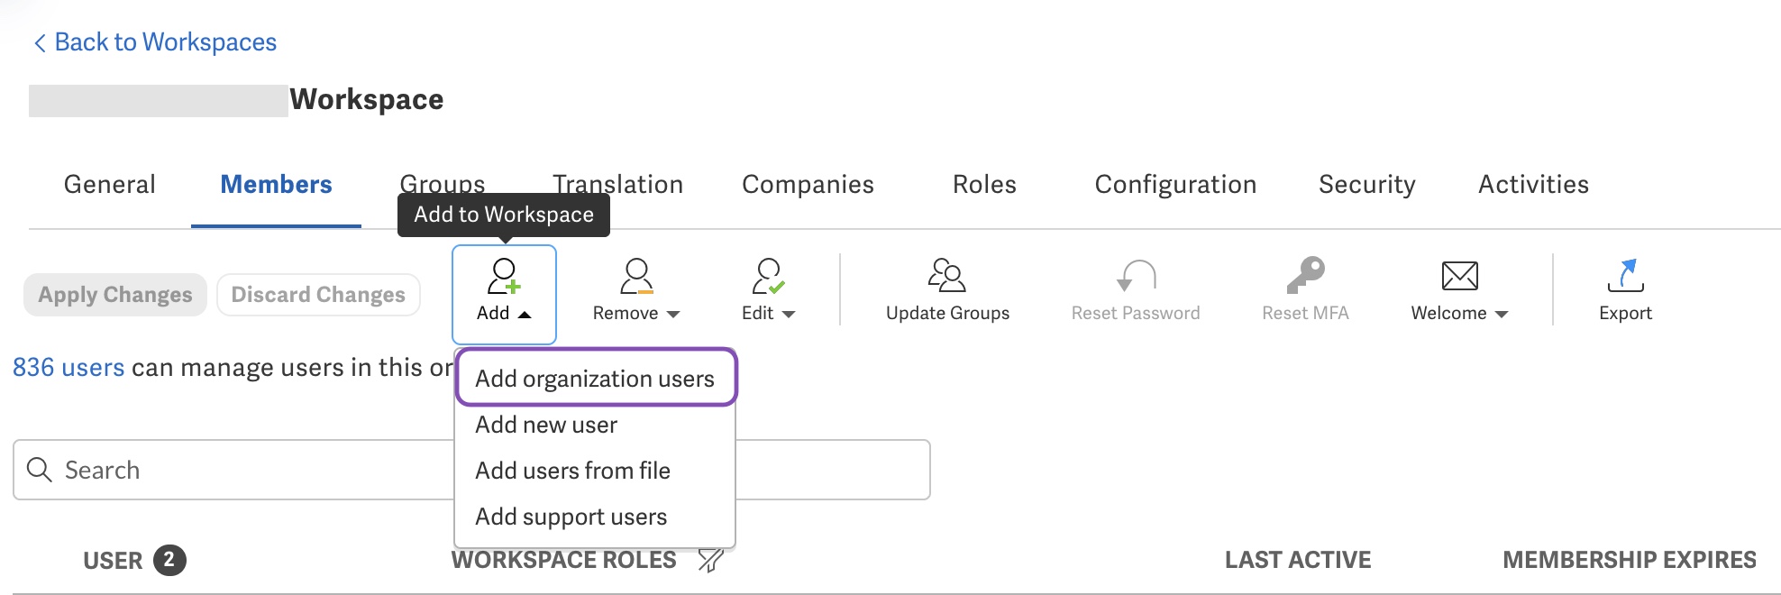Select Add organization users
1781x595 pixels.
pyautogui.click(x=596, y=378)
